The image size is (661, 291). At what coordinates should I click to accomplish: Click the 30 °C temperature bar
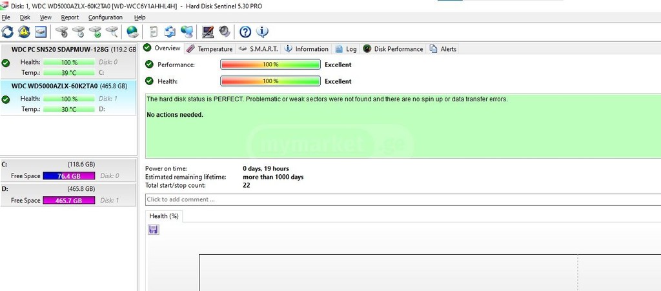click(x=68, y=109)
